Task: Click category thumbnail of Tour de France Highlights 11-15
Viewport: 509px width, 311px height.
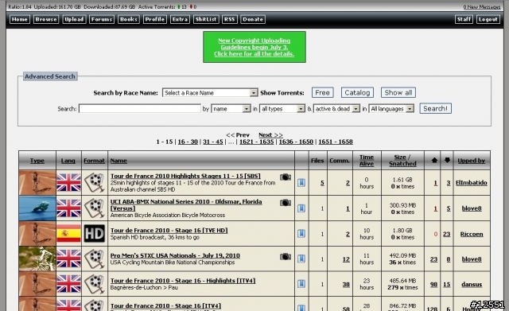Action: coord(37,183)
